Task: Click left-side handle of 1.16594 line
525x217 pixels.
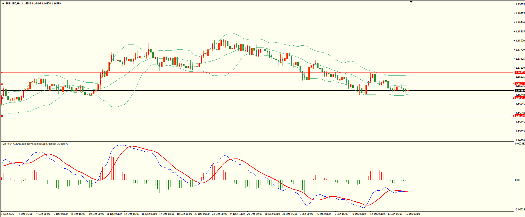Action: point(2,84)
